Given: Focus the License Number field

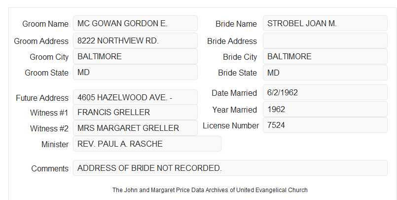Looking at the screenshot, I should click(325, 125).
